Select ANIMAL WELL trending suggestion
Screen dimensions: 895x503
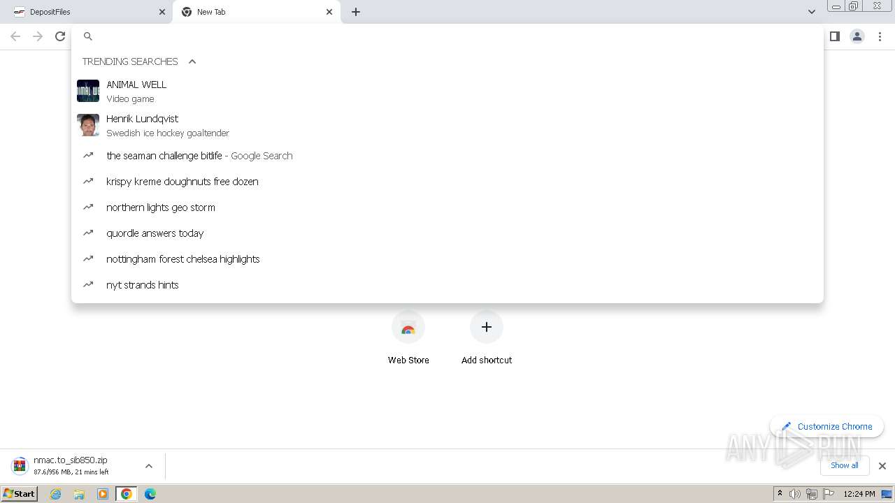coord(447,91)
